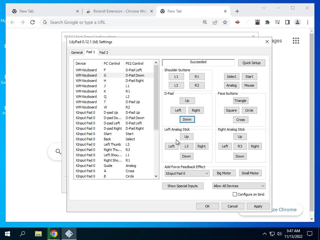The image size is (320, 240).
Task: Close the Rickroll Extension tab
Action: coord(152,11)
